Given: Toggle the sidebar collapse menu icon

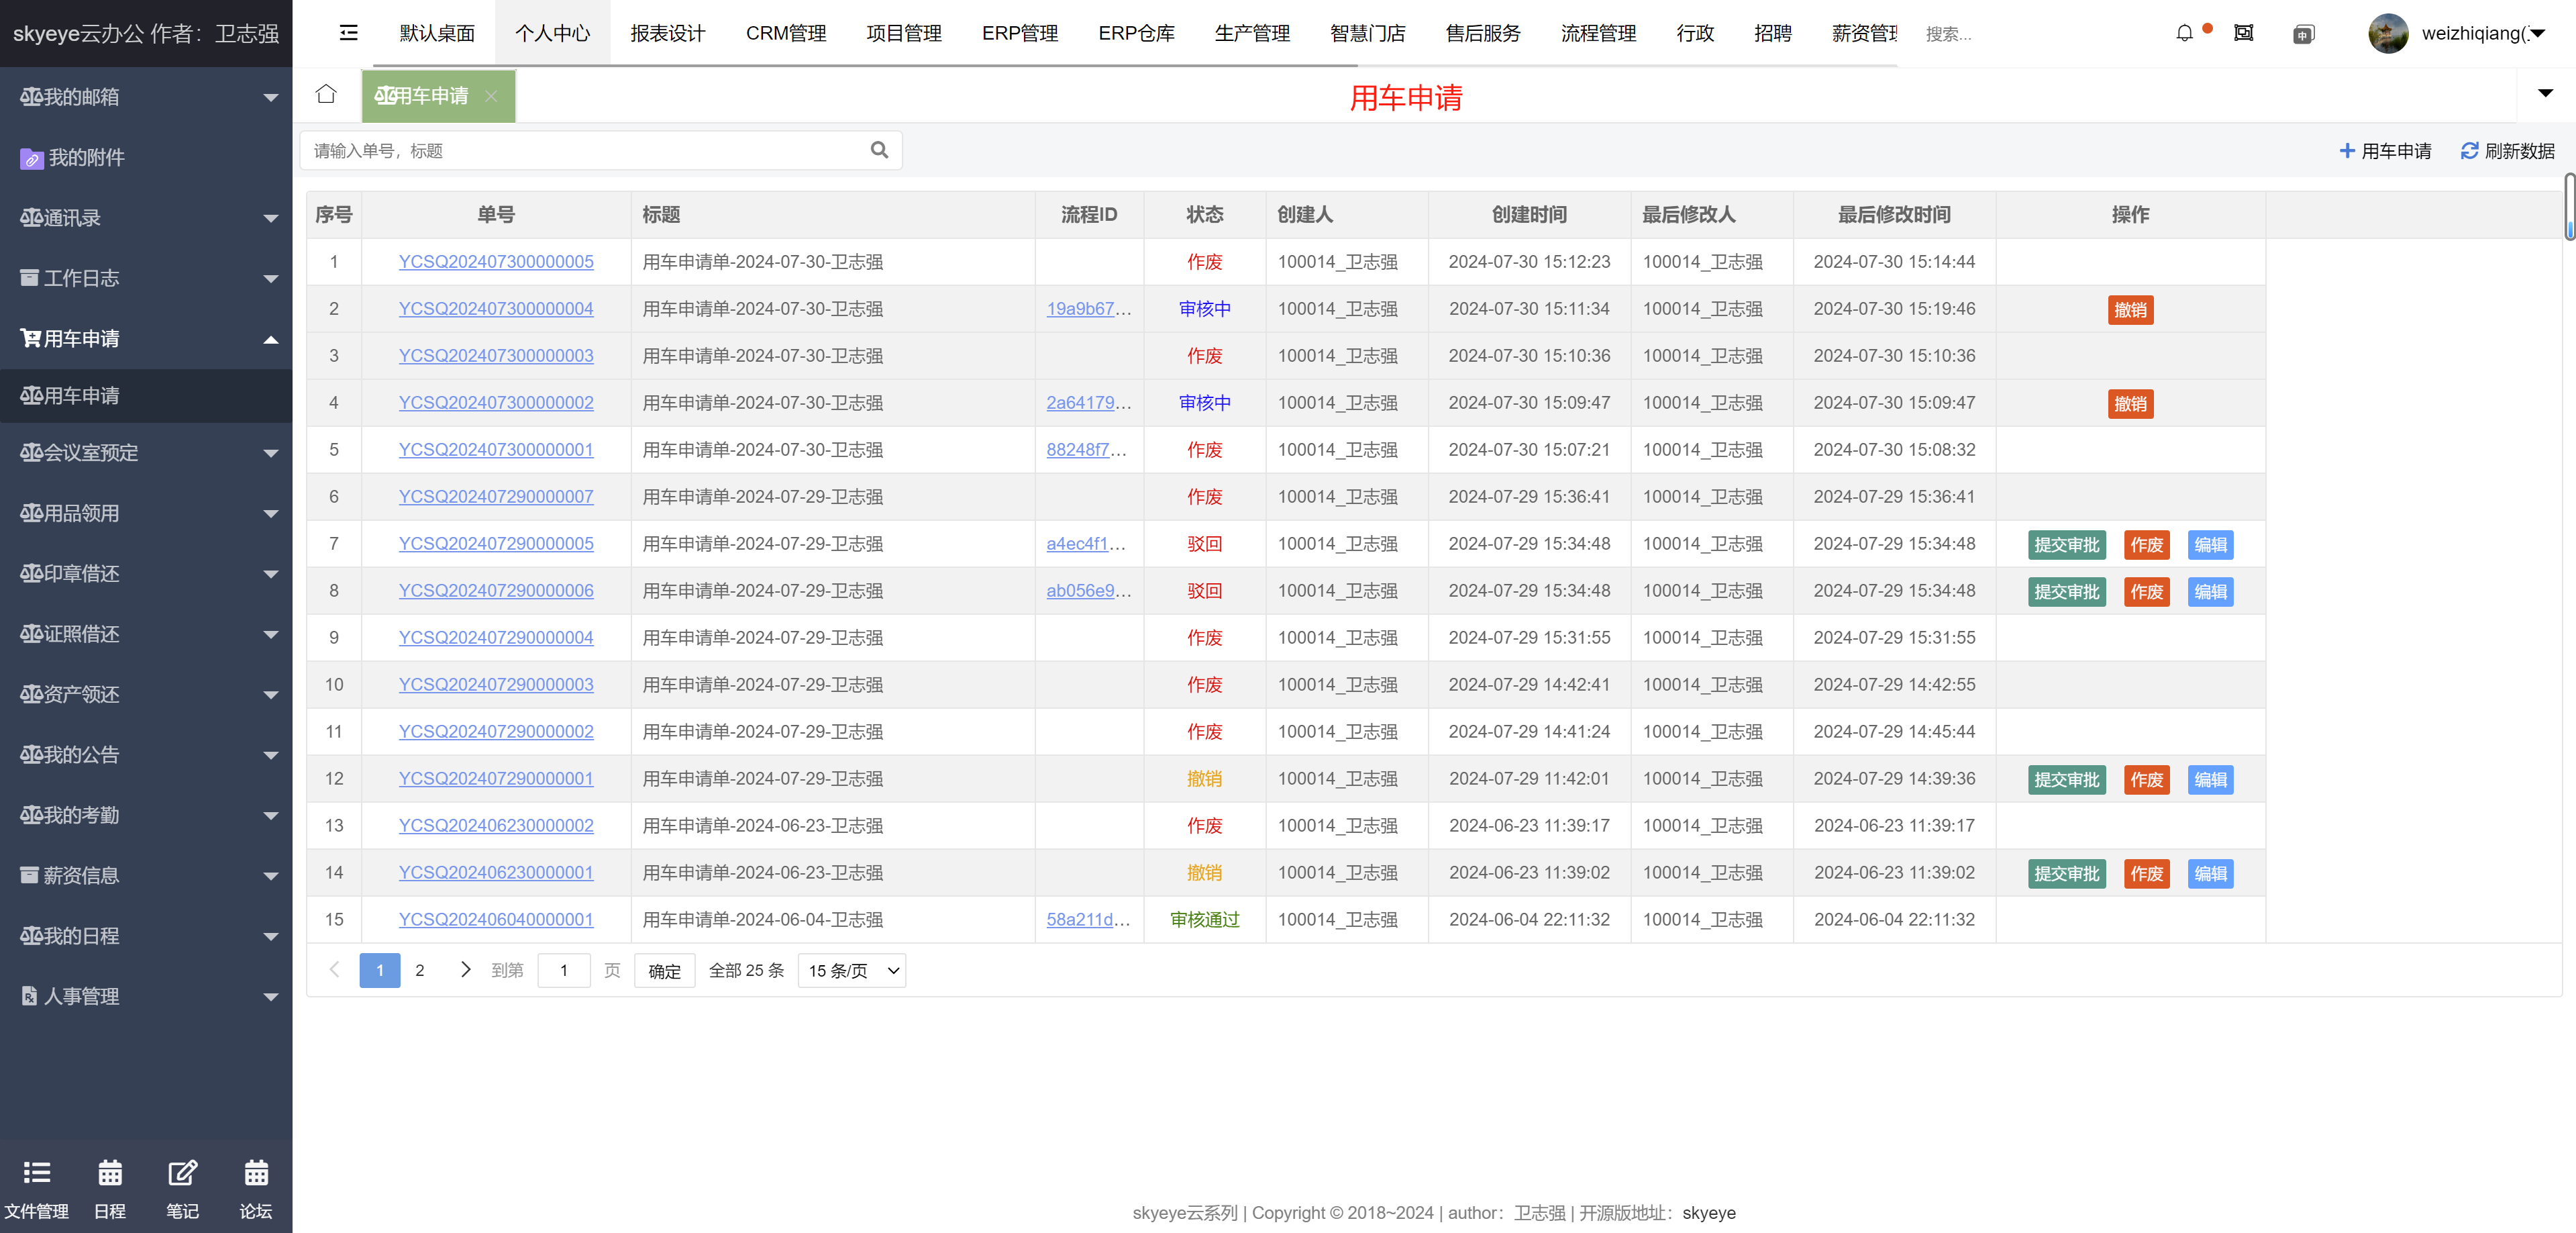Looking at the screenshot, I should coord(348,33).
